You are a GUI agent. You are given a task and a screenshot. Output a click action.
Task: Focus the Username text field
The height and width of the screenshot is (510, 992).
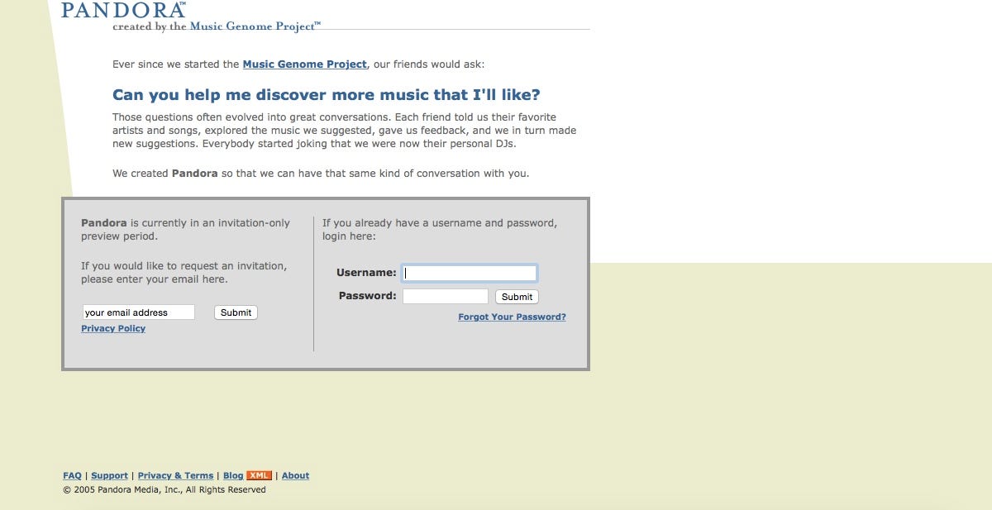click(x=469, y=273)
